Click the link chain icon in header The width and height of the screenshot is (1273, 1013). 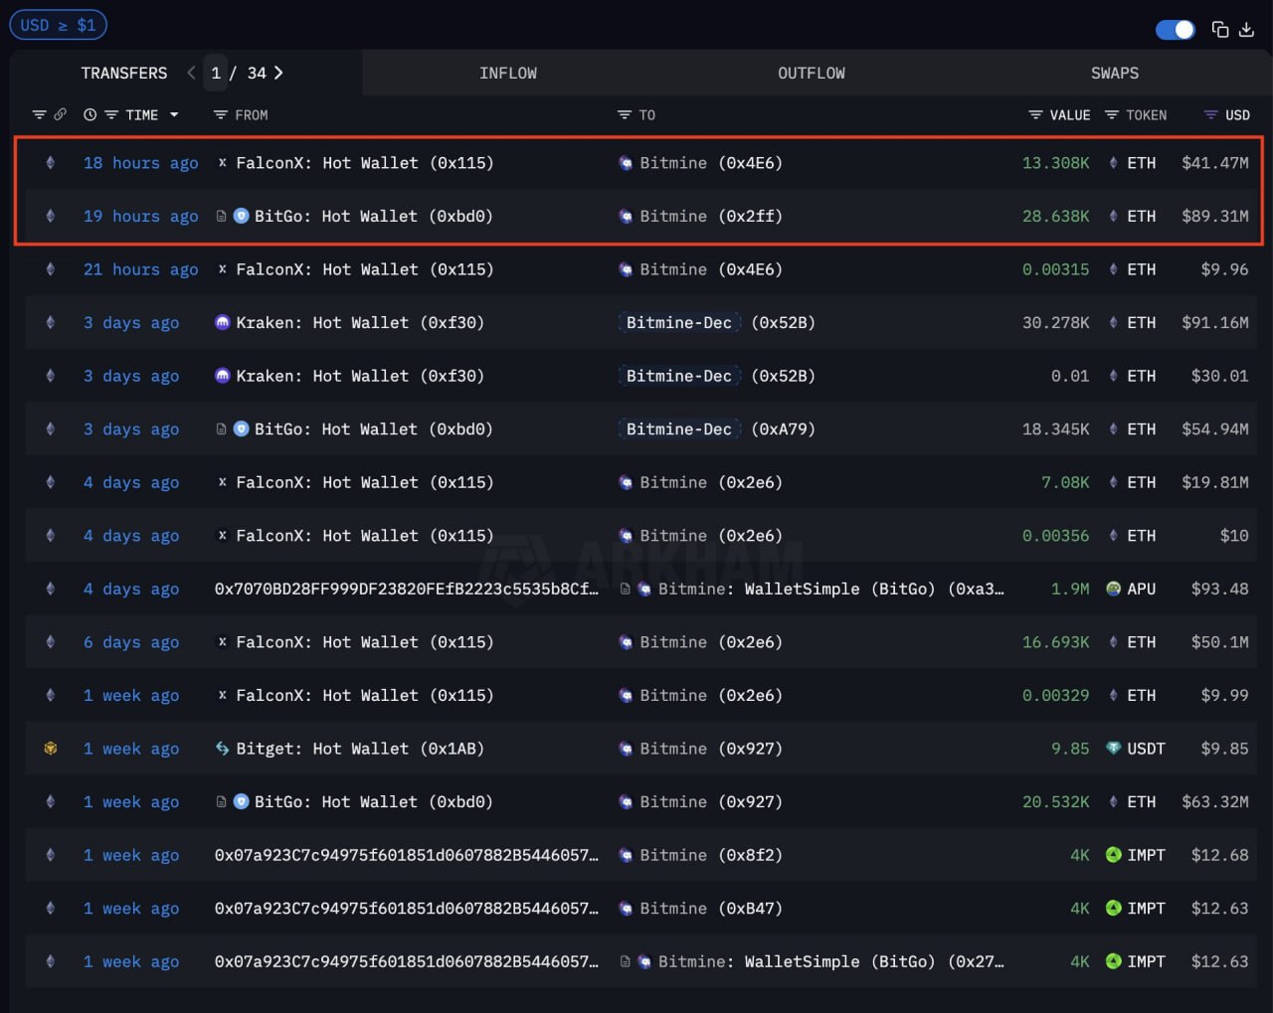(61, 115)
